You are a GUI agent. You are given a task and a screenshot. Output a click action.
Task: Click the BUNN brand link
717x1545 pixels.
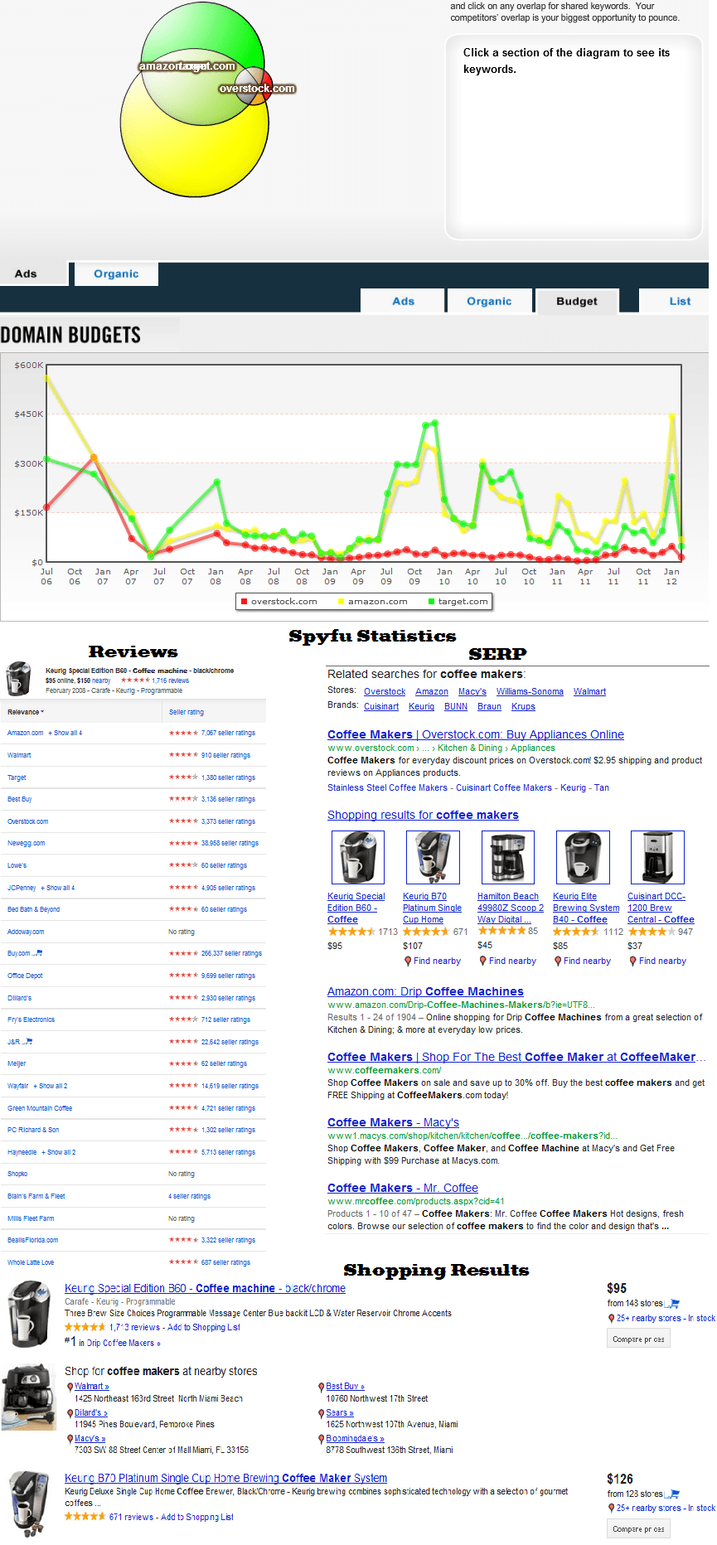[456, 706]
